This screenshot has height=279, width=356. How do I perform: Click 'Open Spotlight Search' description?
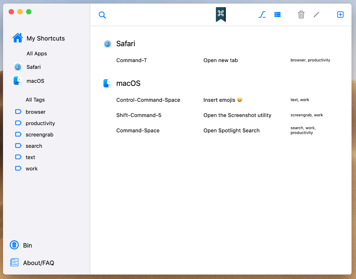[231, 131]
